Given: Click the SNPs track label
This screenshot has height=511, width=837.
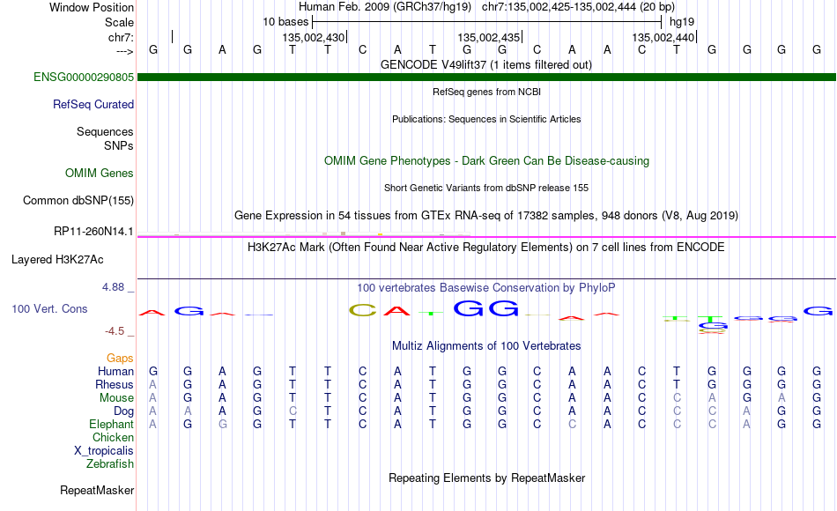Looking at the screenshot, I should [x=119, y=145].
